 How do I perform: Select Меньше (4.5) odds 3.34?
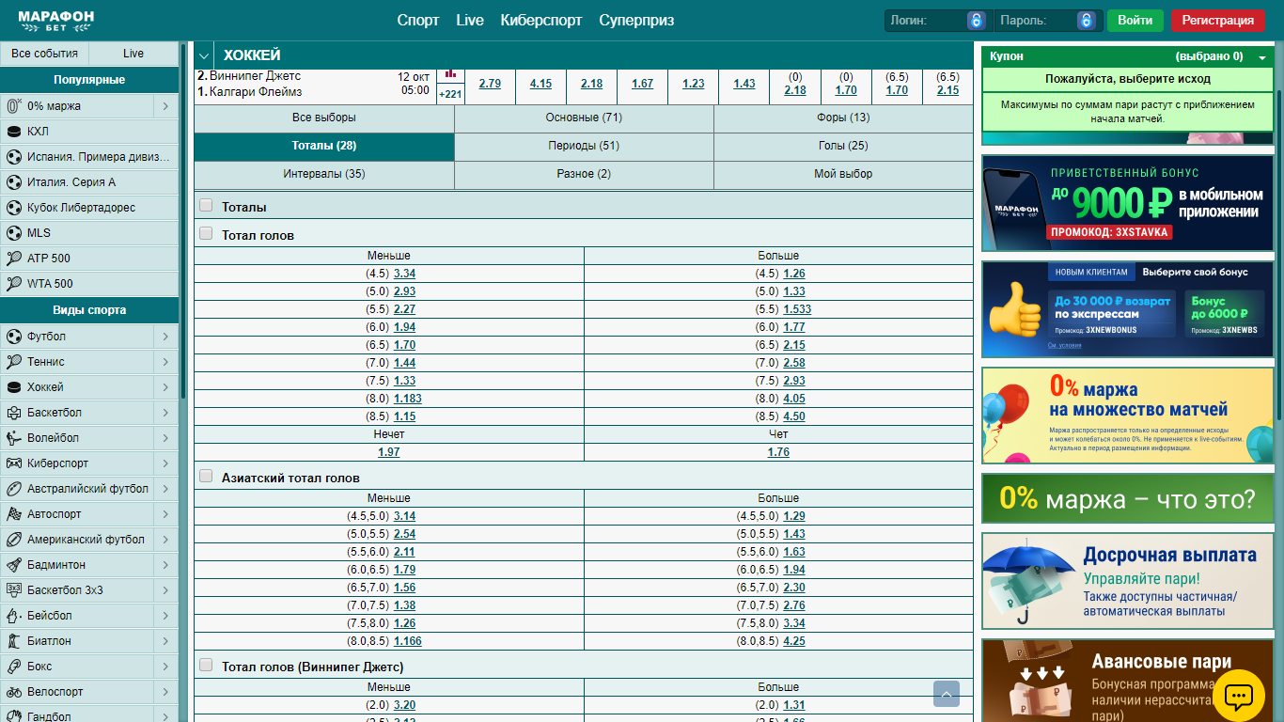[x=404, y=274]
